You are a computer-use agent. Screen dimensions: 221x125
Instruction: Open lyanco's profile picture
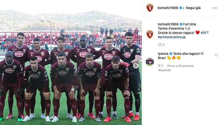[x=150, y=62]
